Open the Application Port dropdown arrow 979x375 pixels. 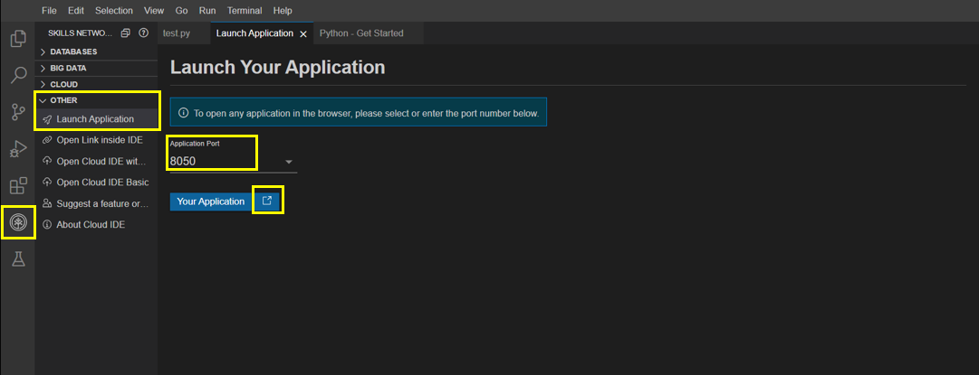pyautogui.click(x=289, y=162)
